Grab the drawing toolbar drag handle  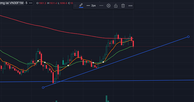coord(75,6)
